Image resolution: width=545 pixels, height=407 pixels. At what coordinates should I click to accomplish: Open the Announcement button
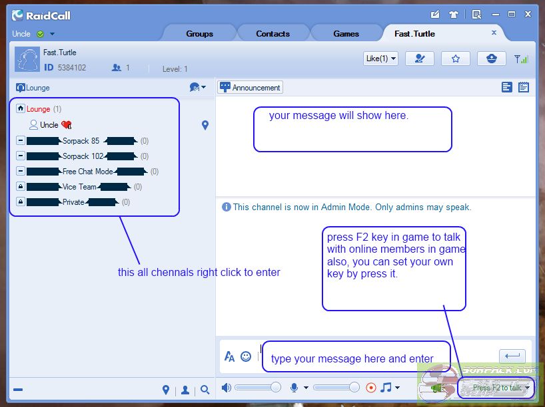[x=251, y=87]
